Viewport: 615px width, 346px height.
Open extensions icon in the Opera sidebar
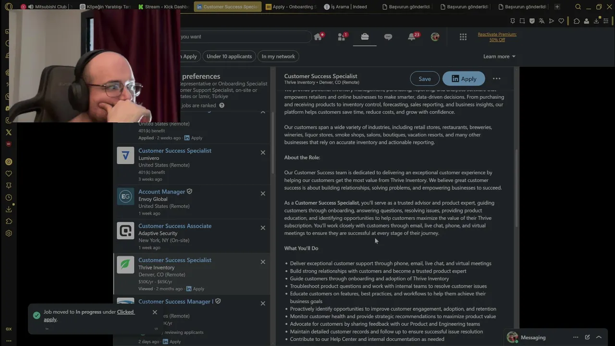click(9, 222)
